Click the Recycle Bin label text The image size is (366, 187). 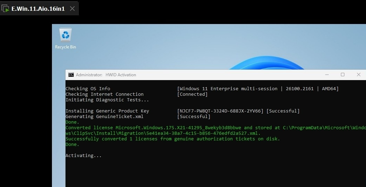point(66,47)
